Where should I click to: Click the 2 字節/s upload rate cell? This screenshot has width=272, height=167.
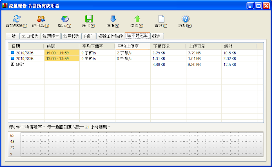coord(133,52)
